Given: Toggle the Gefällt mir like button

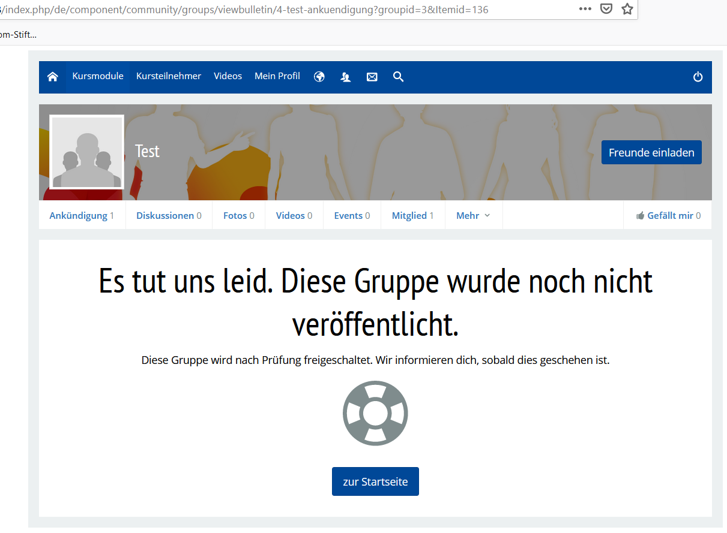Looking at the screenshot, I should (x=668, y=215).
